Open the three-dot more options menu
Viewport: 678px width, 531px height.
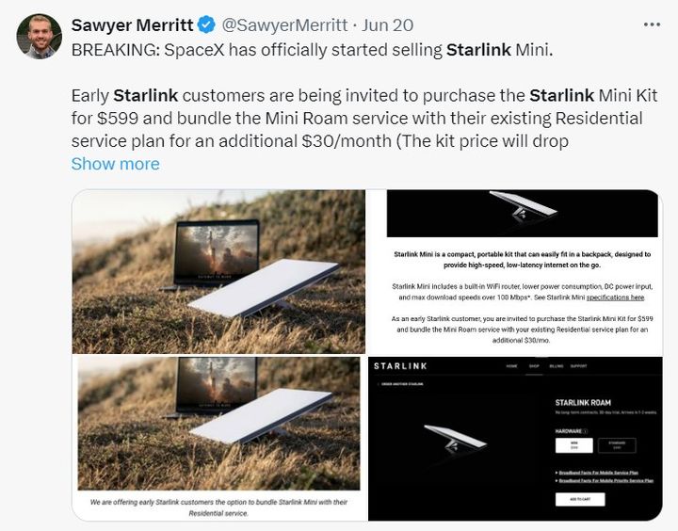pyautogui.click(x=651, y=24)
